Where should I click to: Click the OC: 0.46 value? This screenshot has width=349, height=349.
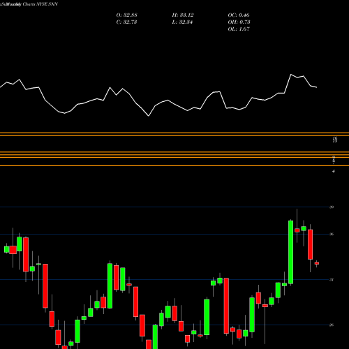(x=239, y=15)
